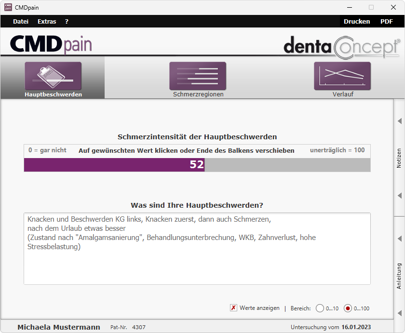Click heading 'Was sind Ihre Hauptbeschwerden?'
The image size is (405, 333).
(197, 205)
